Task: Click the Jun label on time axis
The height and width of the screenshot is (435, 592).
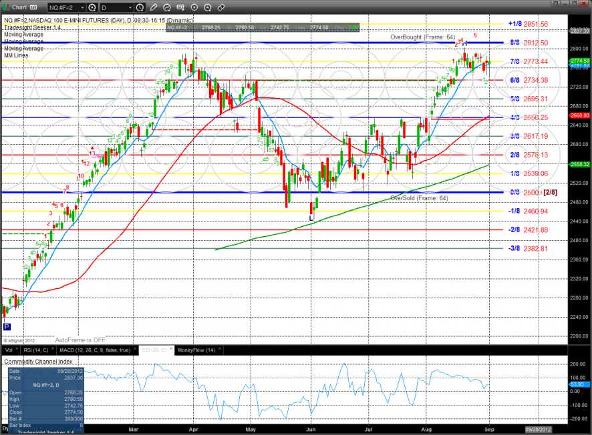Action: coord(311,430)
